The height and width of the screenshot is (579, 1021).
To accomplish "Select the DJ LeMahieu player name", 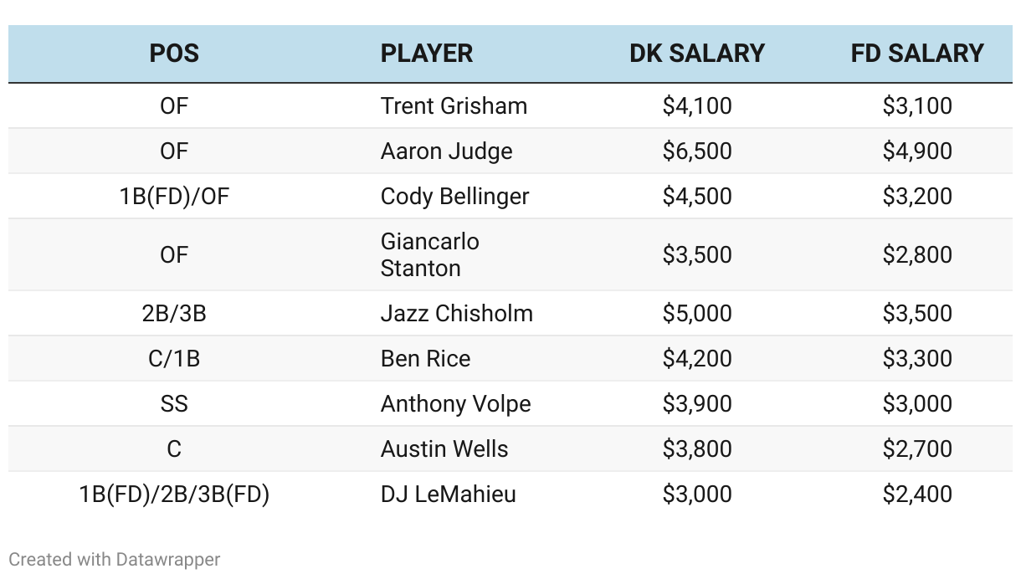I will click(x=448, y=494).
